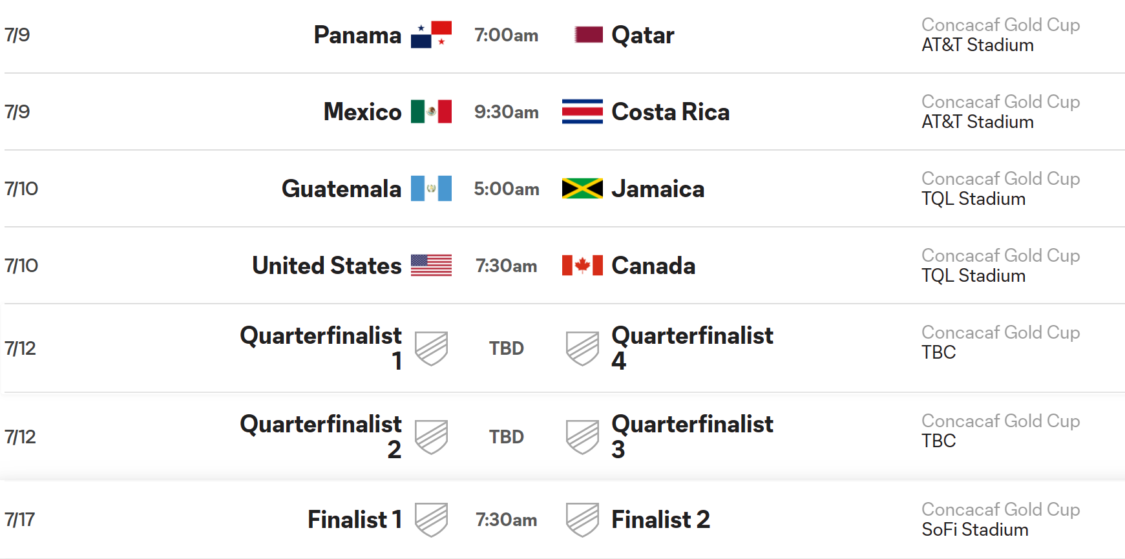Image resolution: width=1125 pixels, height=559 pixels.
Task: Click the Finalist 2 shield placeholder icon
Action: [582, 520]
